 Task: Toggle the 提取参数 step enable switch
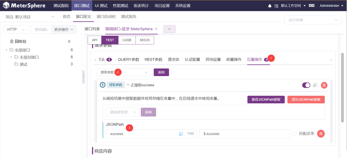(306, 85)
